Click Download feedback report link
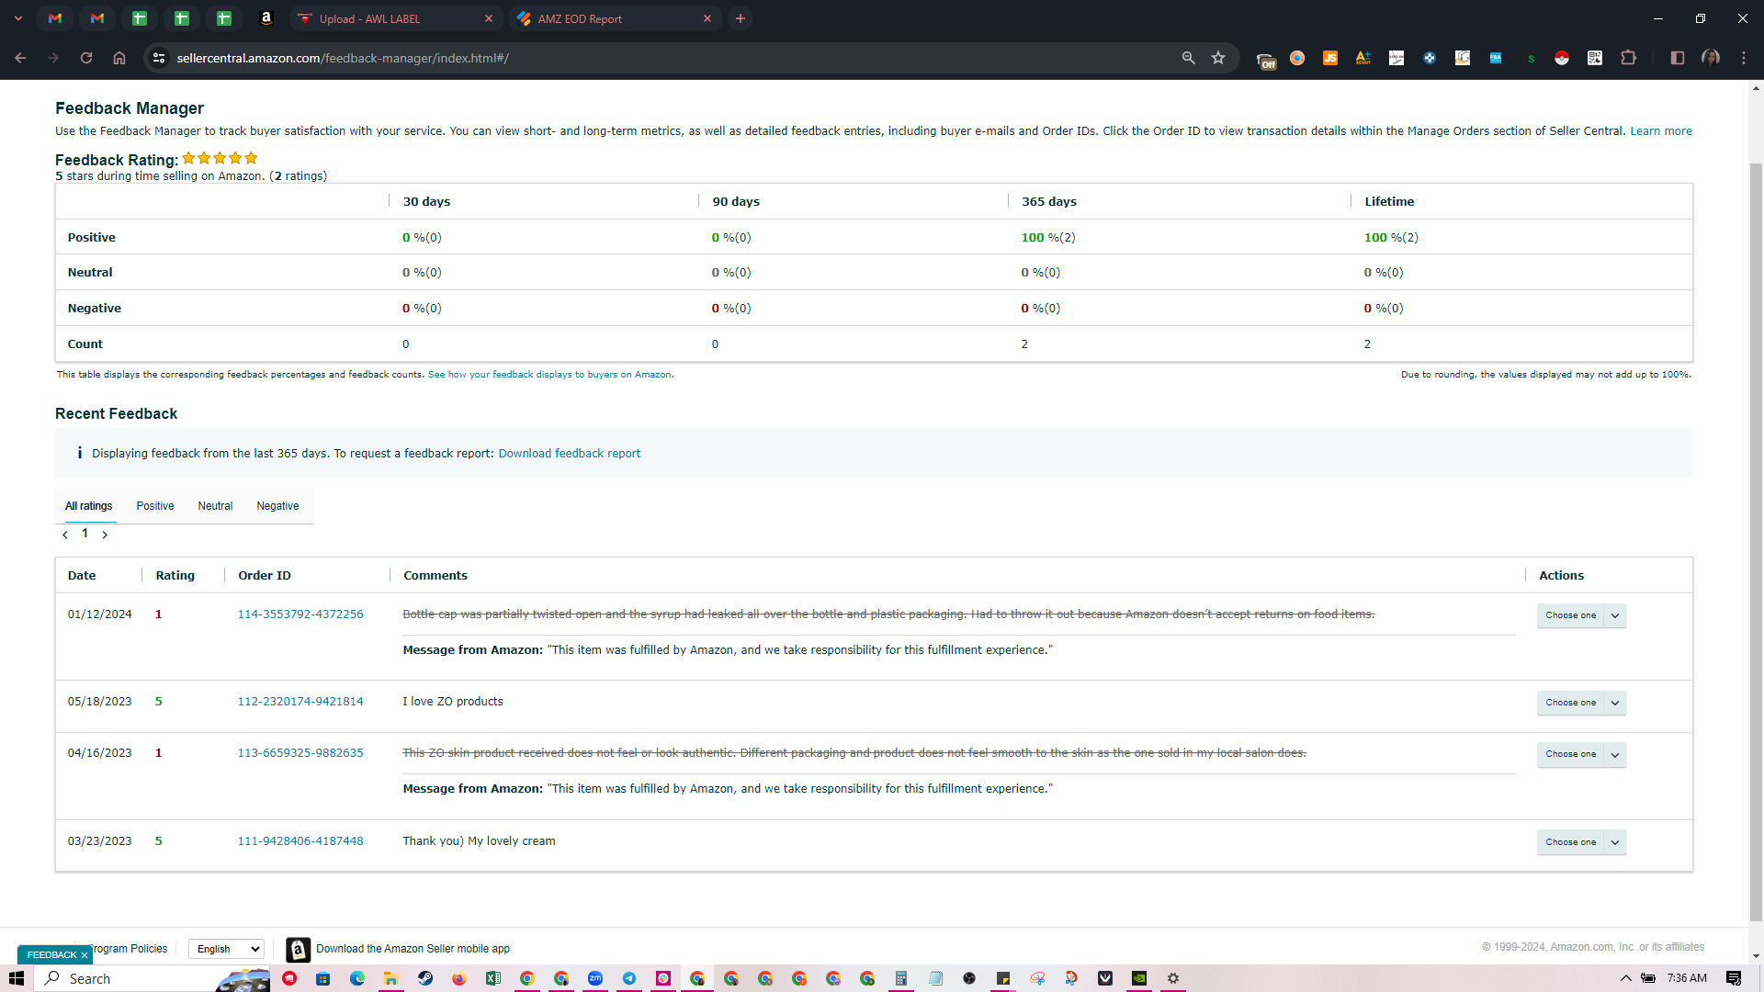Image resolution: width=1764 pixels, height=992 pixels. [x=570, y=454]
